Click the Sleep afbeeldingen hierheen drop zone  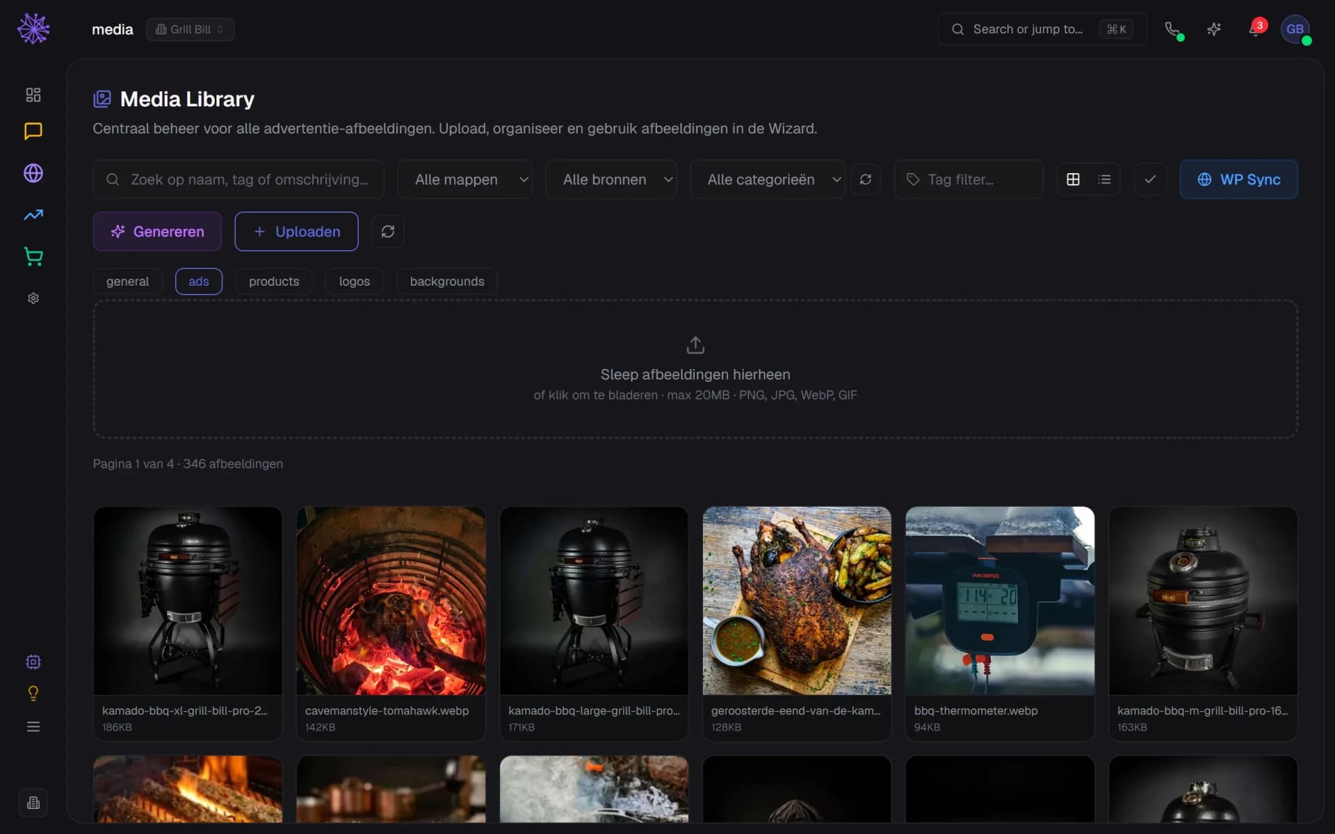(695, 369)
